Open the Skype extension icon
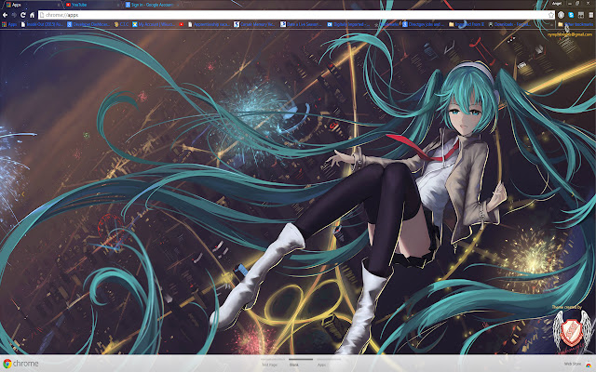The image size is (596, 372). coord(571,15)
